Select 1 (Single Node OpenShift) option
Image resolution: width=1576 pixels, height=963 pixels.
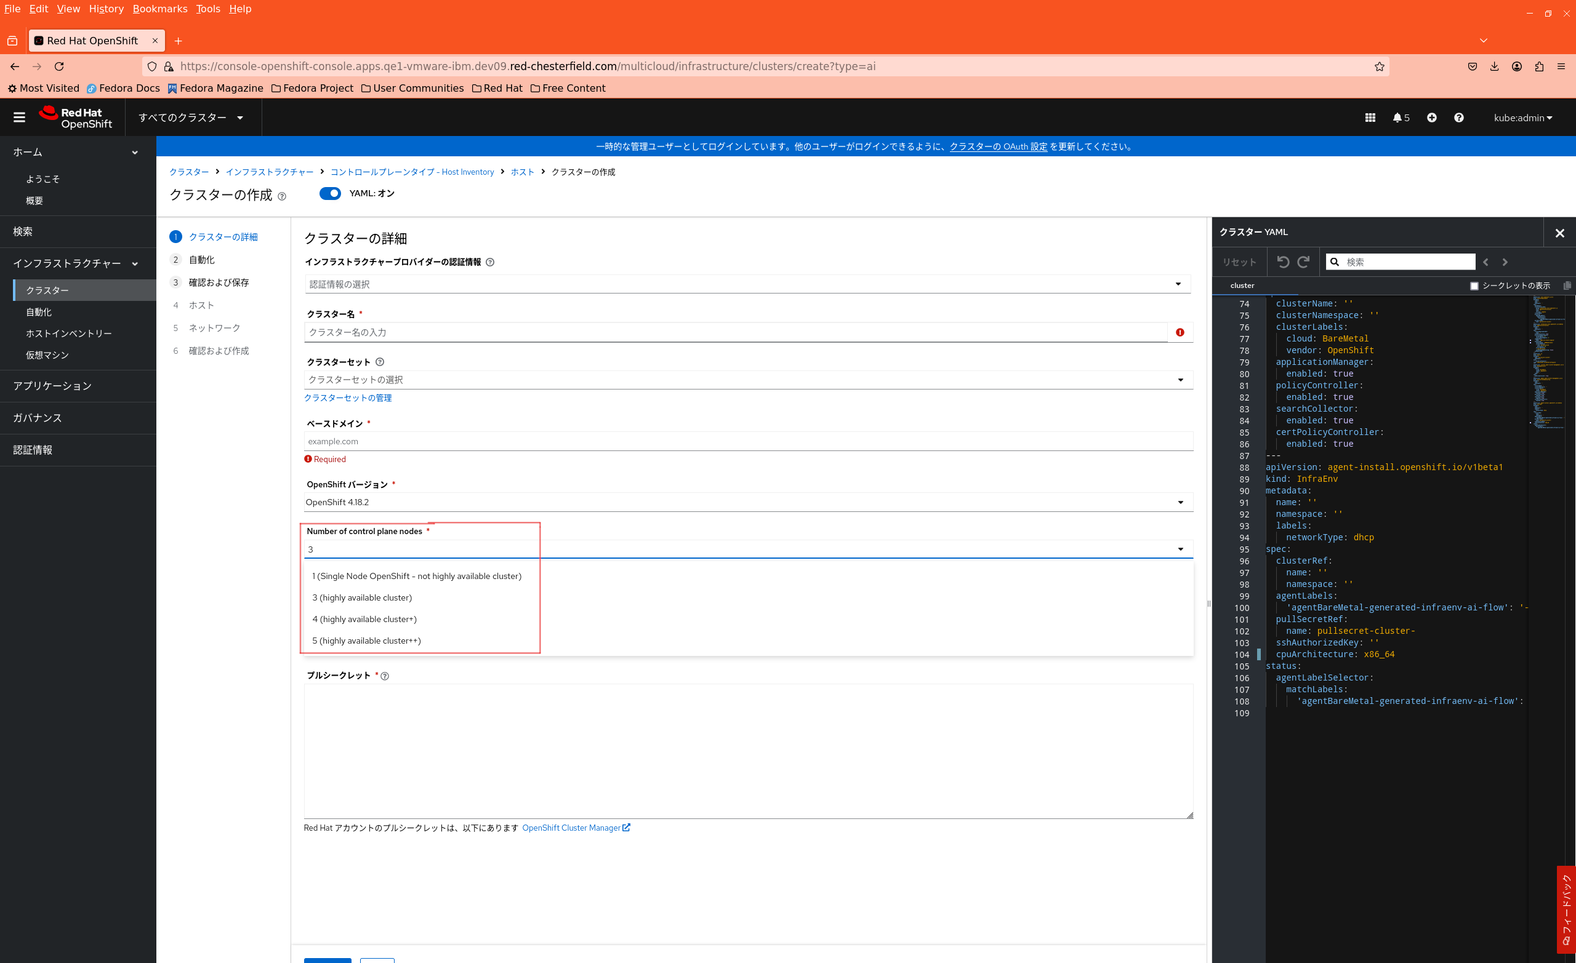[416, 576]
